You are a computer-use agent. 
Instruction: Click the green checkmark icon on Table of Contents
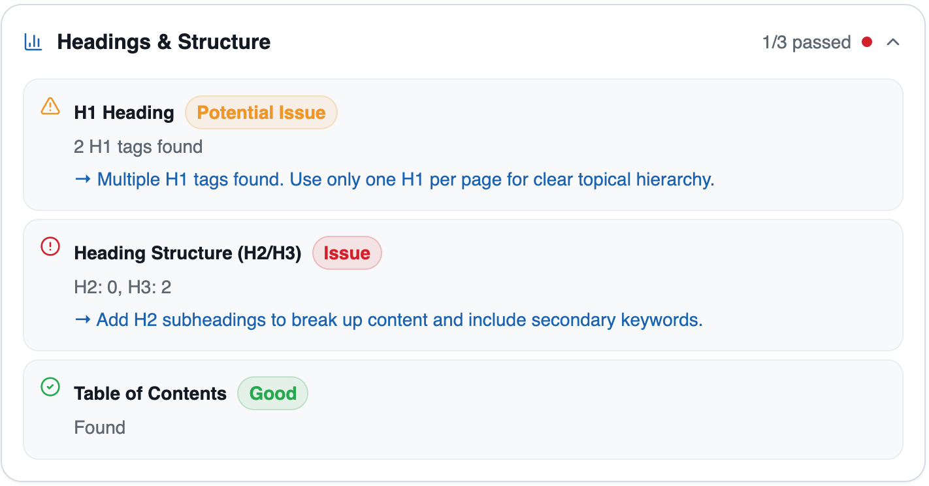pyautogui.click(x=50, y=388)
